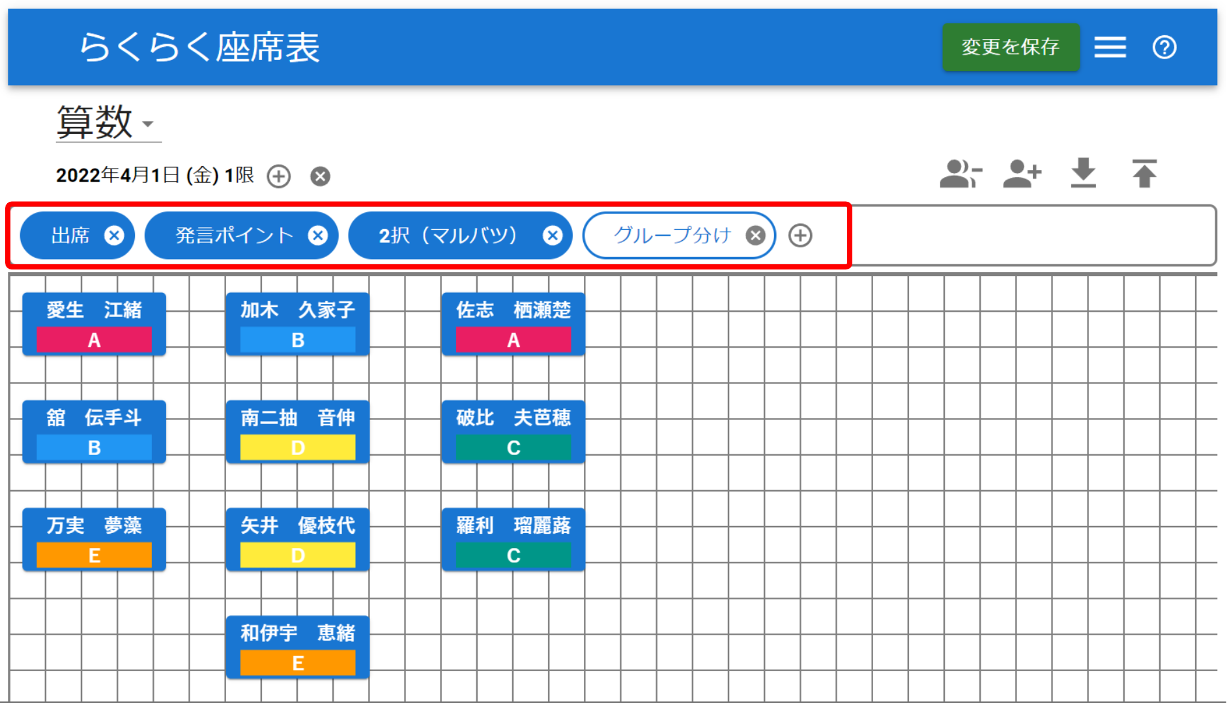Click the 2022年4月1日 (金) 1限 date label
Image resolution: width=1227 pixels, height=703 pixels.
[x=155, y=175]
